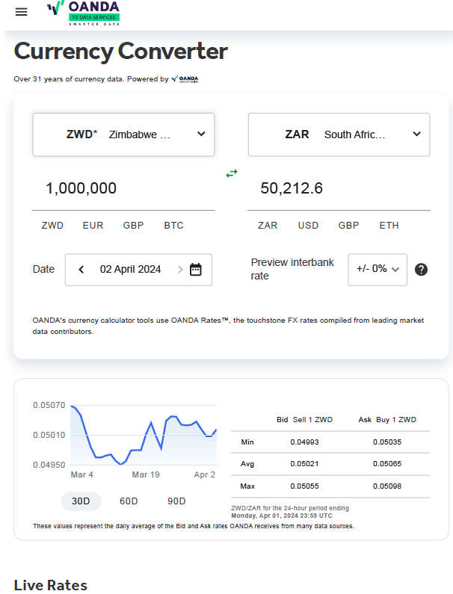The width and height of the screenshot is (453, 594).
Task: Select ETH quick currency shortcut
Action: pos(389,226)
